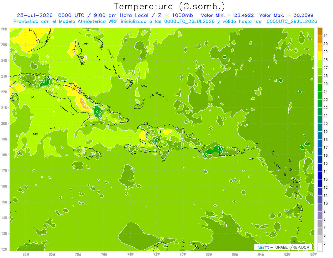Click the "64W" longitude axis label
This screenshot has width=333, height=258.
click(261, 254)
